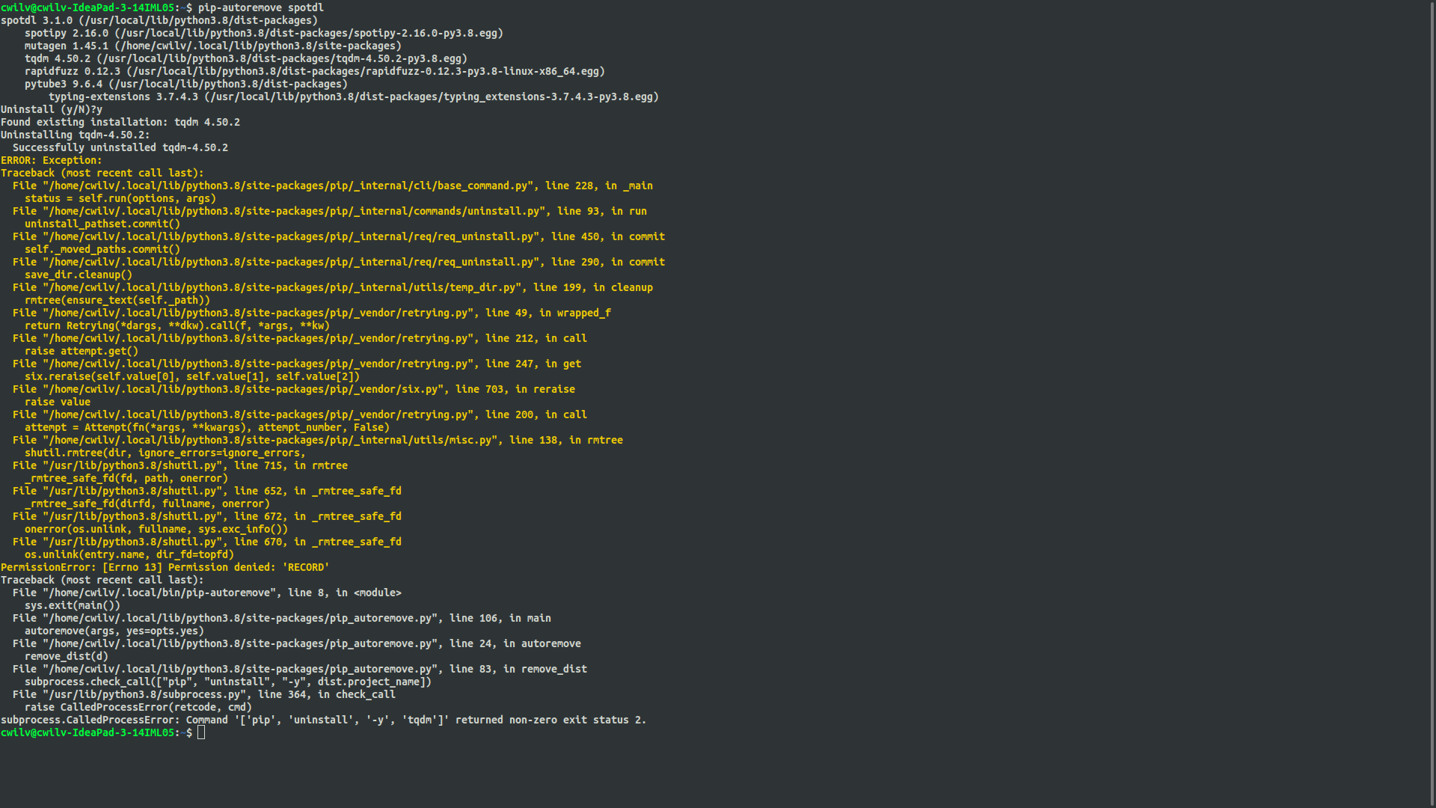Click the retrying.py line 200 call entry
Screen dimensions: 1436x808
pos(299,414)
